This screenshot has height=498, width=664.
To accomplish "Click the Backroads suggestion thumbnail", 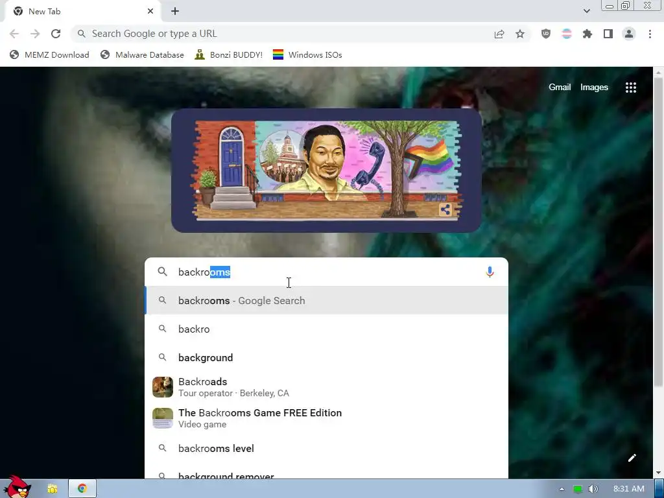I will 163,387.
